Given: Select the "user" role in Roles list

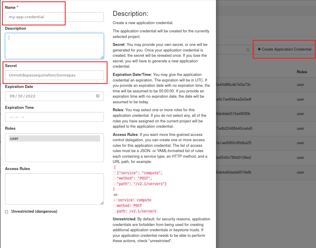Looking at the screenshot, I should point(54,138).
